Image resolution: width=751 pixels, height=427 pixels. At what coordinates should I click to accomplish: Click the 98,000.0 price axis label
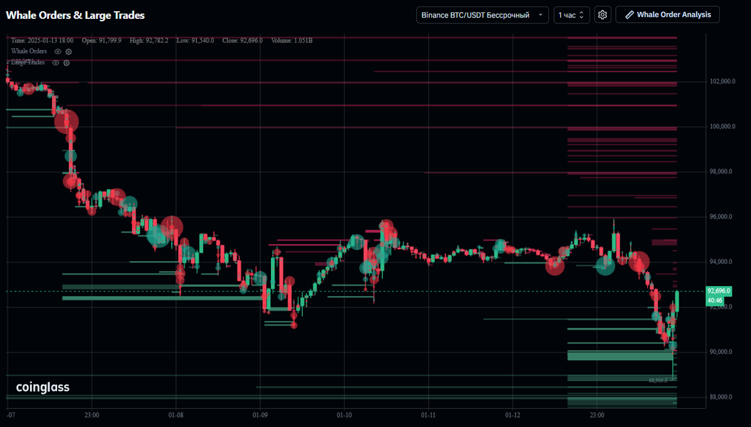pyautogui.click(x=721, y=172)
